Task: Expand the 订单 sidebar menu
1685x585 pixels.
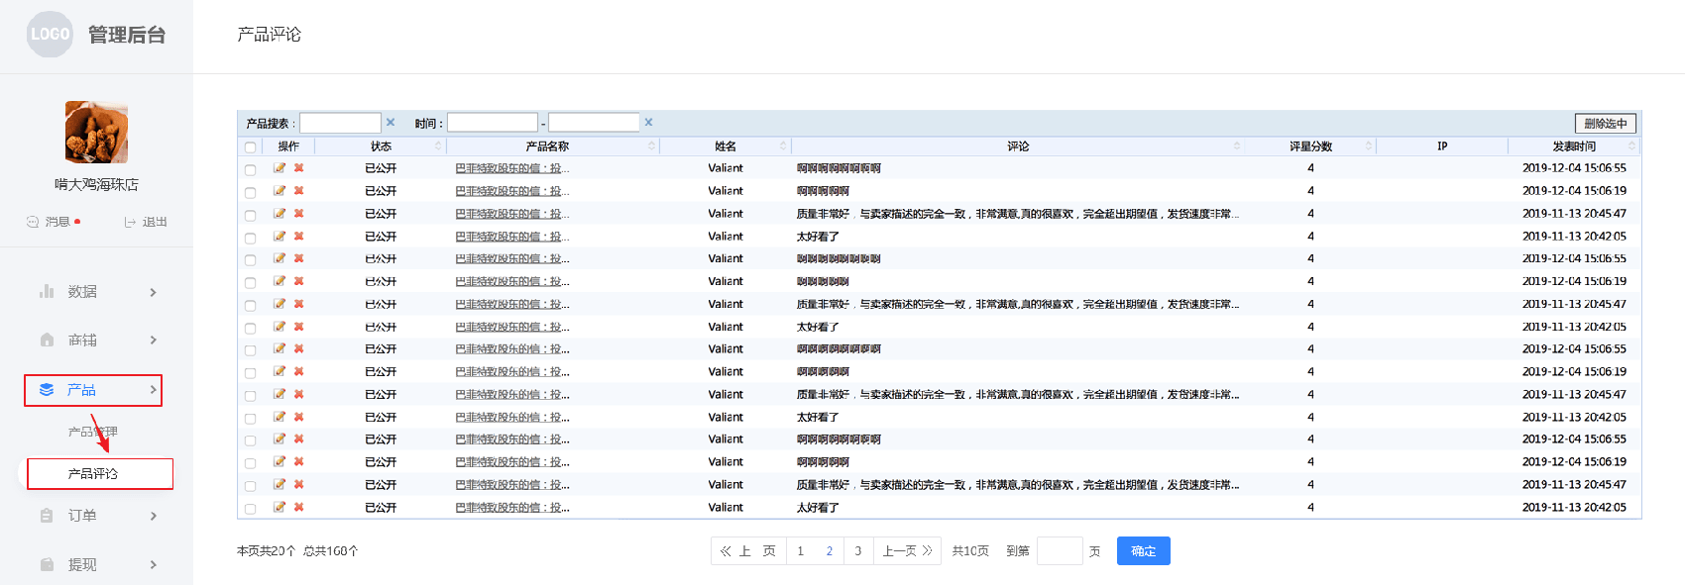Action: (96, 515)
